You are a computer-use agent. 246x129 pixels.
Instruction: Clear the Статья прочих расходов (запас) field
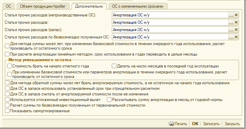(236, 30)
